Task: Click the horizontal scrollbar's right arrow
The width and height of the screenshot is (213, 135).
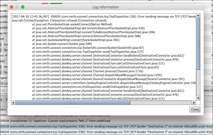Action: [194, 103]
